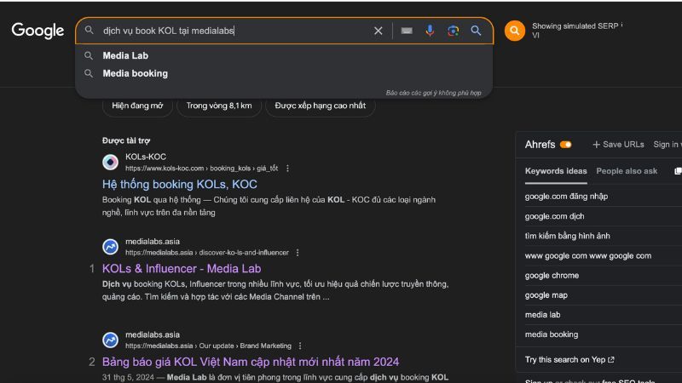This screenshot has width=682, height=383.
Task: Clear the search box with X icon
Action: (378, 31)
